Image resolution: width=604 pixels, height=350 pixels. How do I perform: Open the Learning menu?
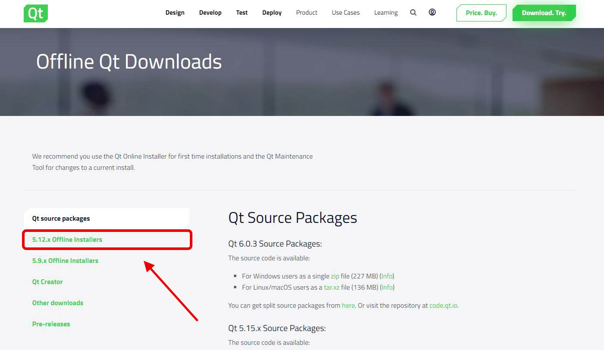[386, 12]
